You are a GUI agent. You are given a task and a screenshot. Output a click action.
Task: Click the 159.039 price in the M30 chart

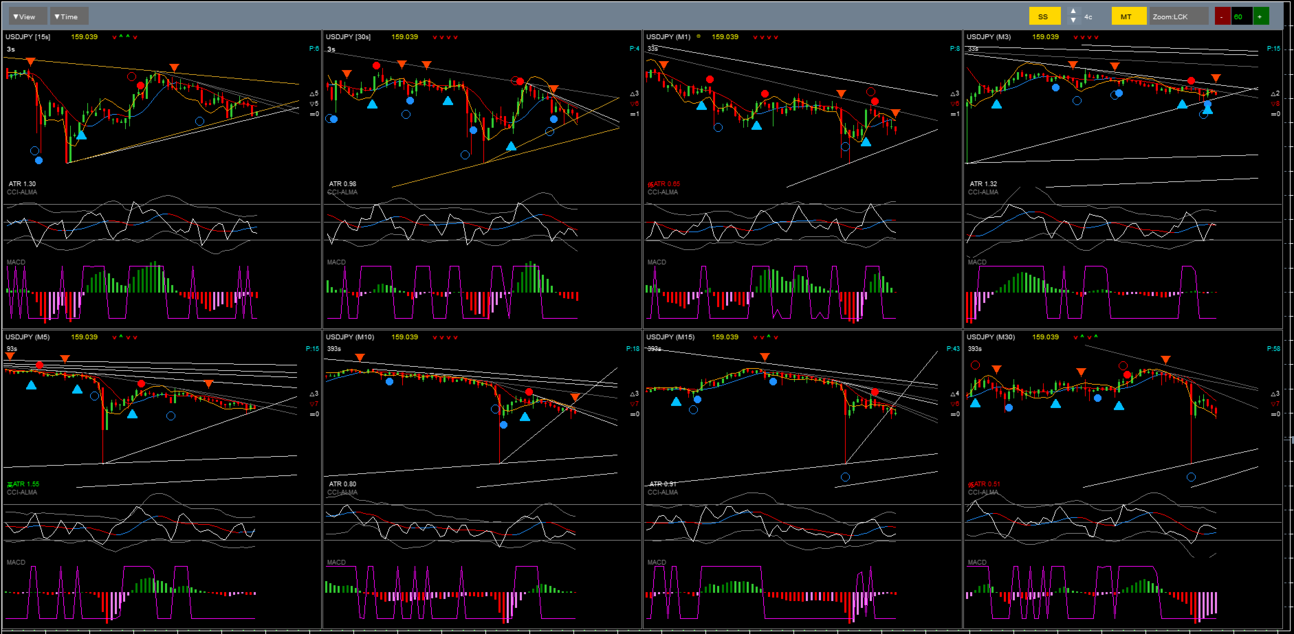(1046, 337)
